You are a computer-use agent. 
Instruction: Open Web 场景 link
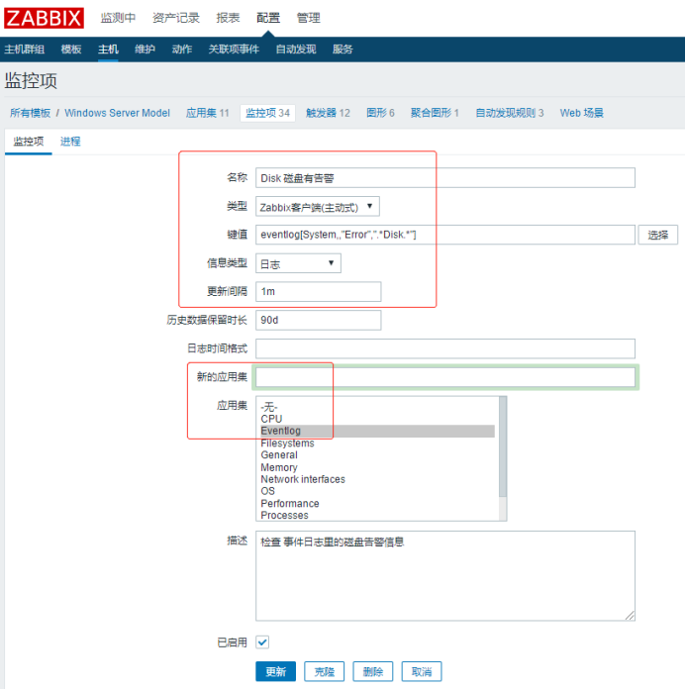(x=581, y=113)
